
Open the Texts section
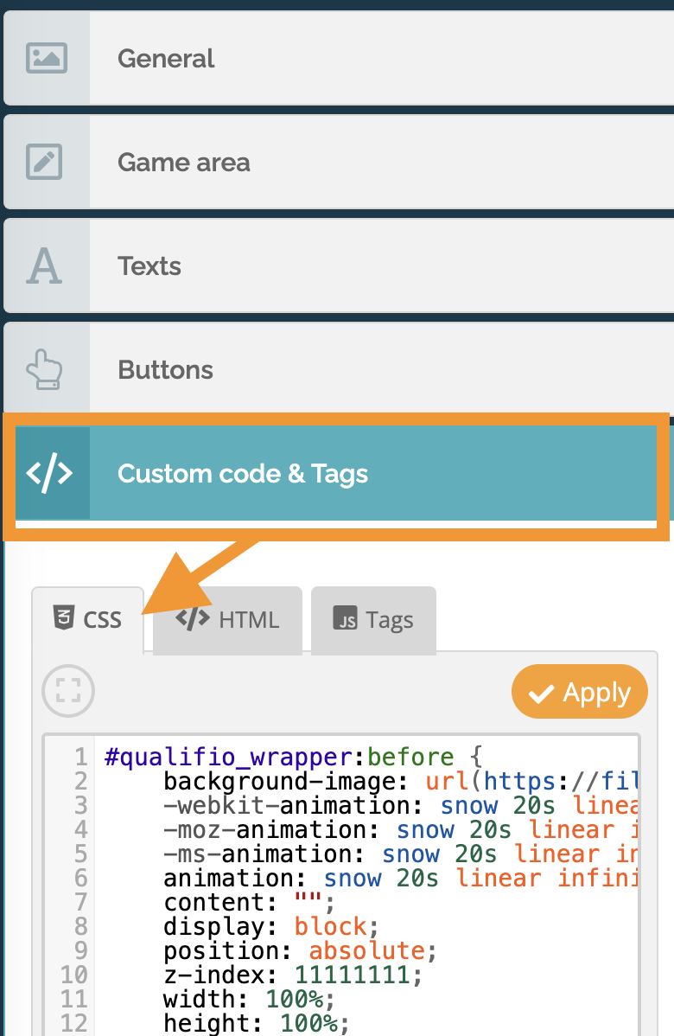tap(380, 266)
